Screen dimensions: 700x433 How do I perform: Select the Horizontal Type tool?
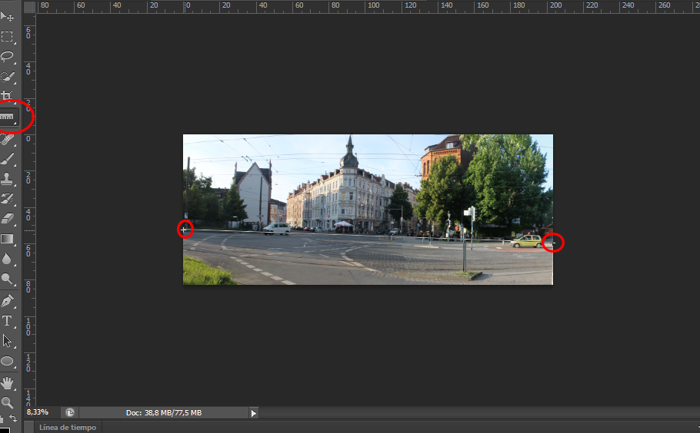tap(8, 321)
